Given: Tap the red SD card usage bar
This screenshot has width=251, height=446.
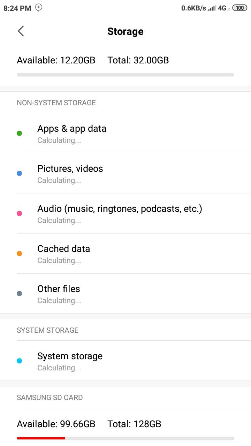Looking at the screenshot, I should tap(125, 438).
